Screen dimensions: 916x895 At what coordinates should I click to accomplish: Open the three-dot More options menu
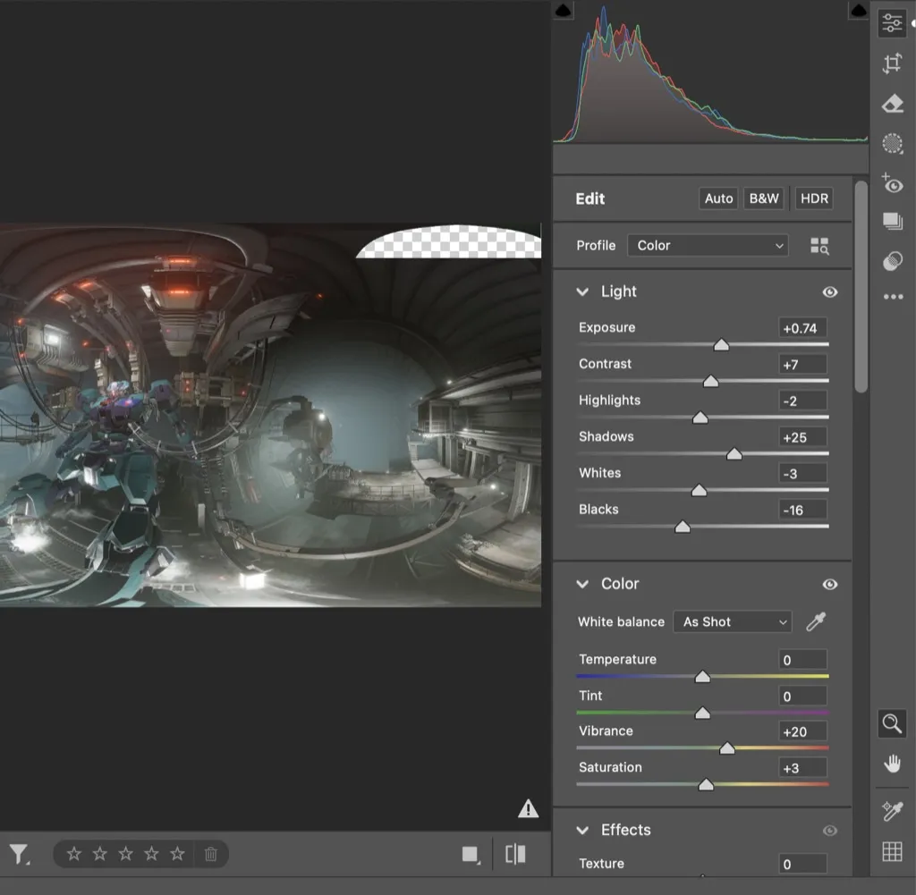tap(893, 297)
